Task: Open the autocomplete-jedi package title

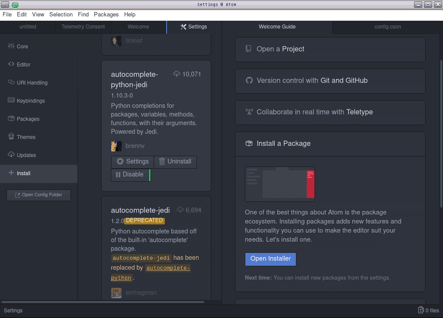Action: pos(141,210)
